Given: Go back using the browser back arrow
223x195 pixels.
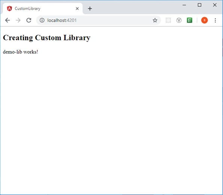Looking at the screenshot, I should pos(7,20).
